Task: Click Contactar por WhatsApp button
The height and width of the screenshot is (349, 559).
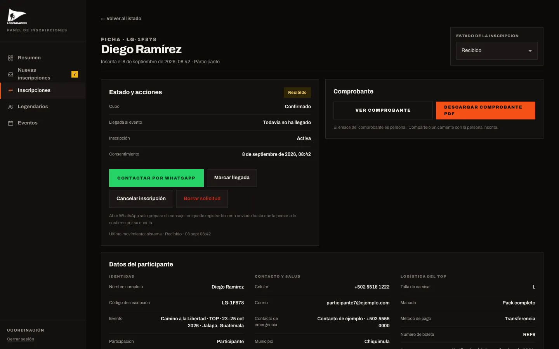Action: [156, 178]
